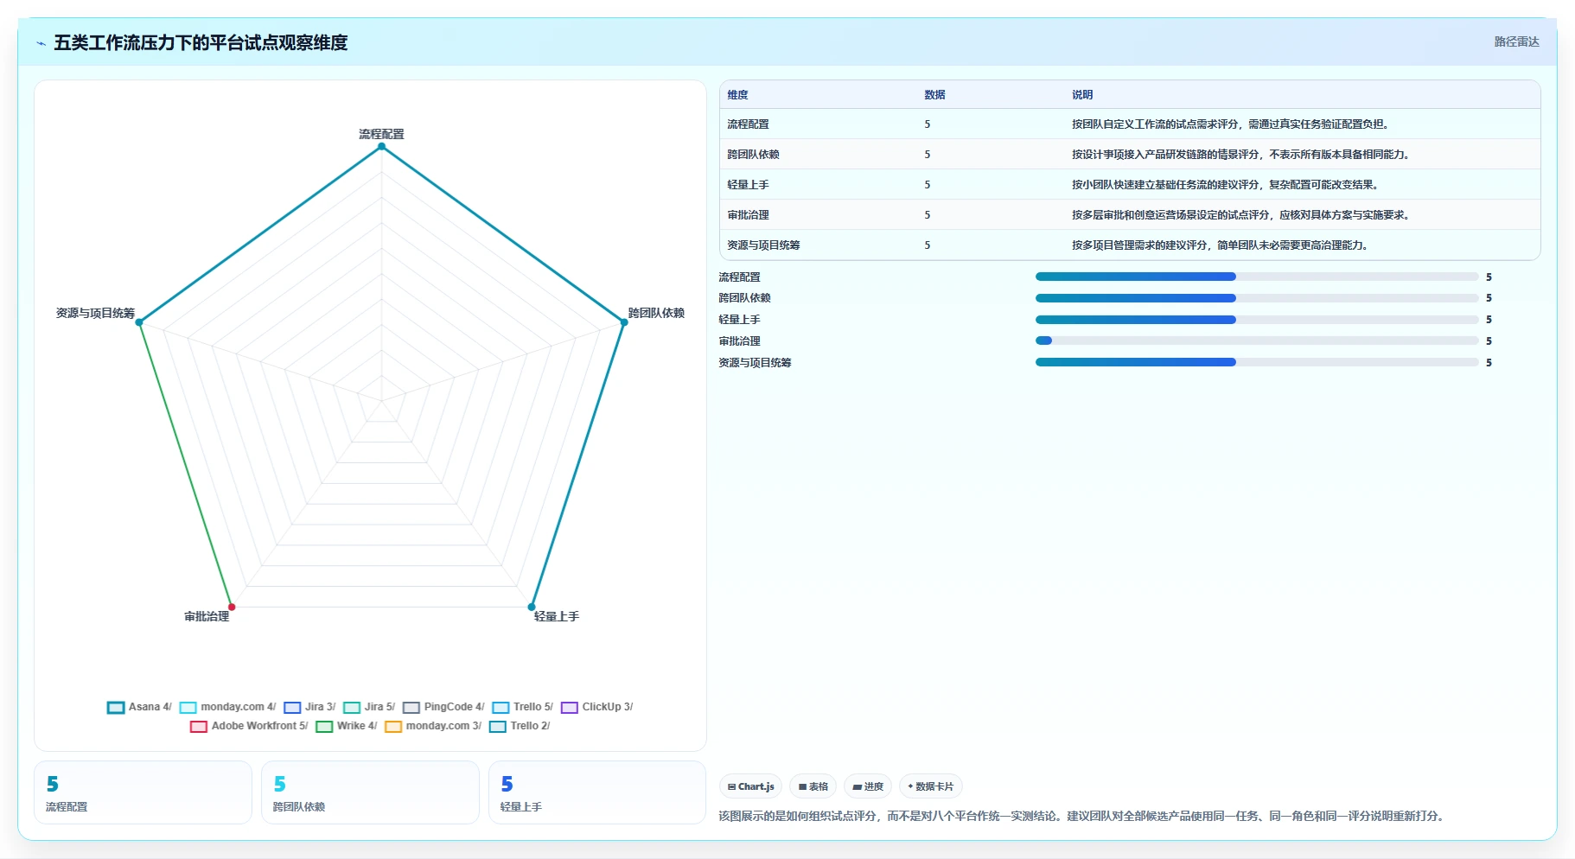Select the 轻量上手 data point on the radar
The image size is (1575, 859).
pyautogui.click(x=532, y=607)
